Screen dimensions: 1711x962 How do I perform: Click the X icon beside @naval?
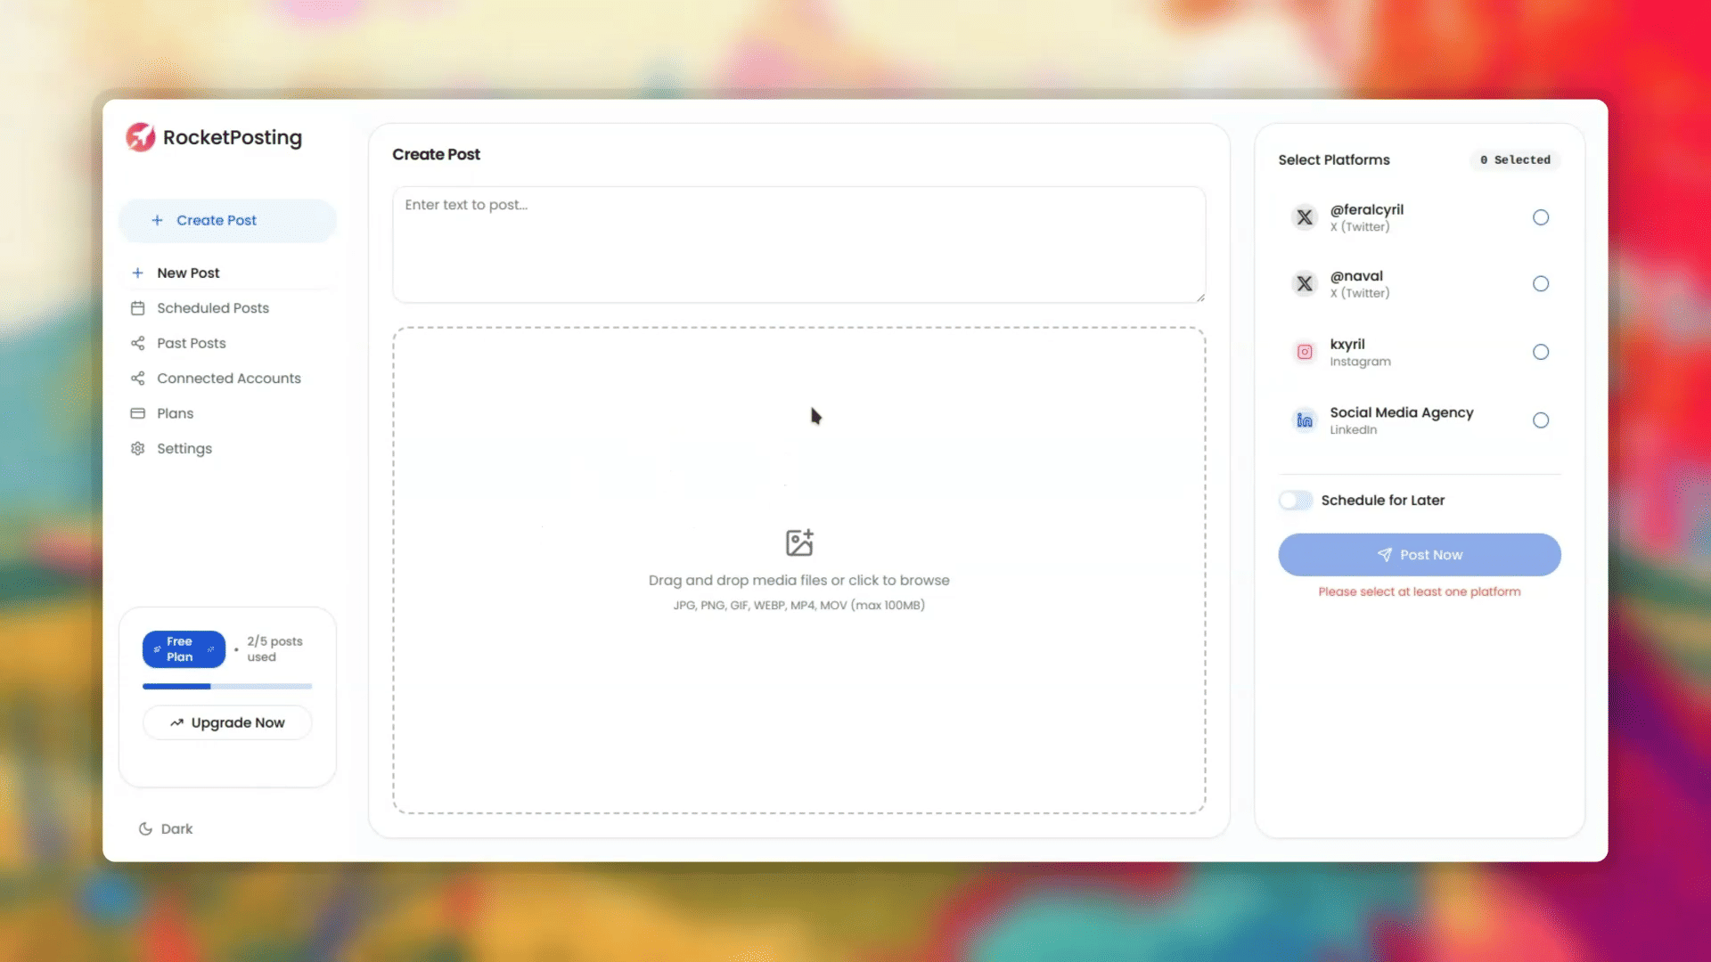(x=1305, y=284)
